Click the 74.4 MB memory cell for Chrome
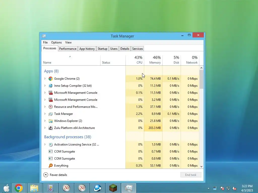 tap(153, 79)
